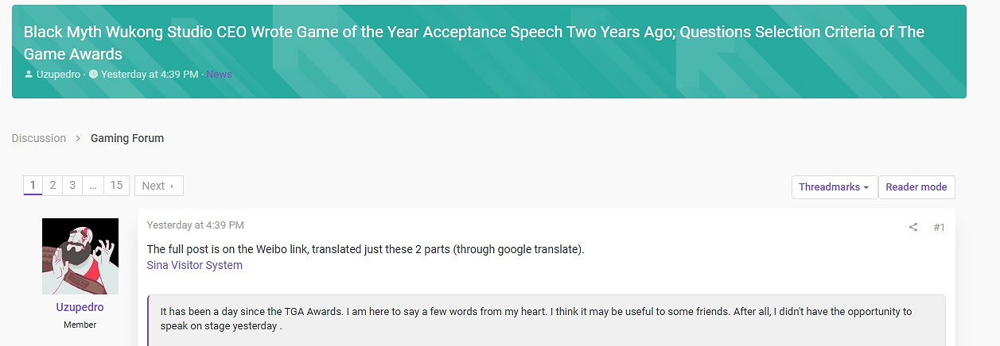The width and height of the screenshot is (1000, 346).
Task: Click Uzupedro's Kratos avatar image
Action: (80, 256)
